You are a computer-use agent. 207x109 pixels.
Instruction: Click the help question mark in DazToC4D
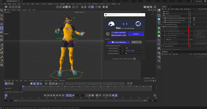coord(134,59)
